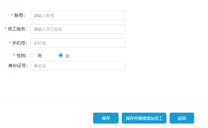Click the red asterisk beside 账号

point(12,15)
